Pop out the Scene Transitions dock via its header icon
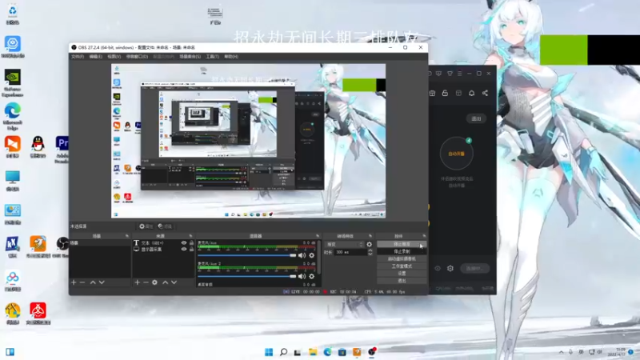640x360 pixels. (370, 236)
